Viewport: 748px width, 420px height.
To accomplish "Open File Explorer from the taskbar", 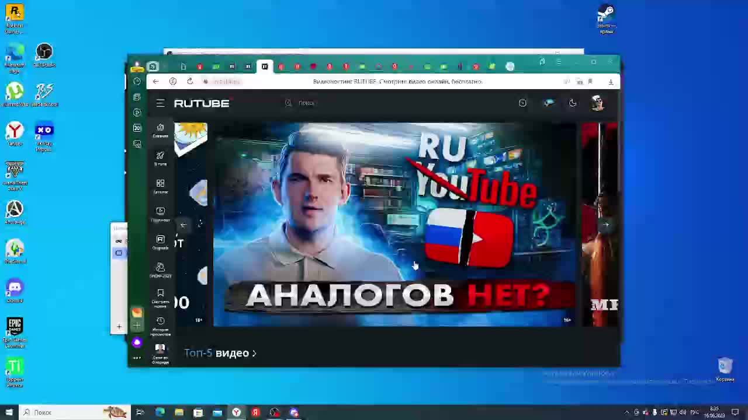I will tap(179, 412).
